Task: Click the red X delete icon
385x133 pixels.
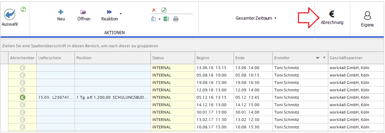Action: (x=154, y=10)
